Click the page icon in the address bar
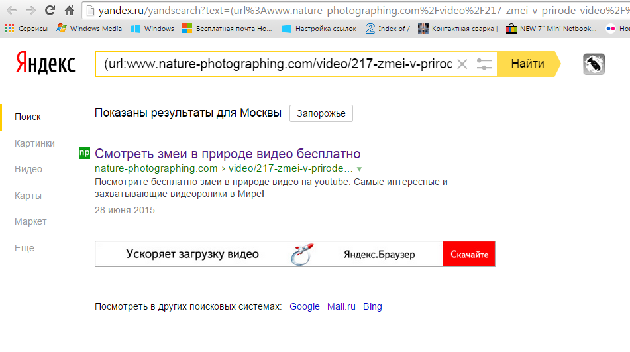Image resolution: width=630 pixels, height=352 pixels. tap(90, 10)
